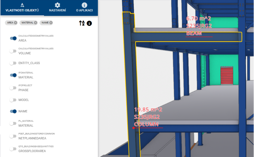The height and width of the screenshot is (157, 254).
Task: Select the Vlastnosti Objektů tab
Action: [x=22, y=8]
